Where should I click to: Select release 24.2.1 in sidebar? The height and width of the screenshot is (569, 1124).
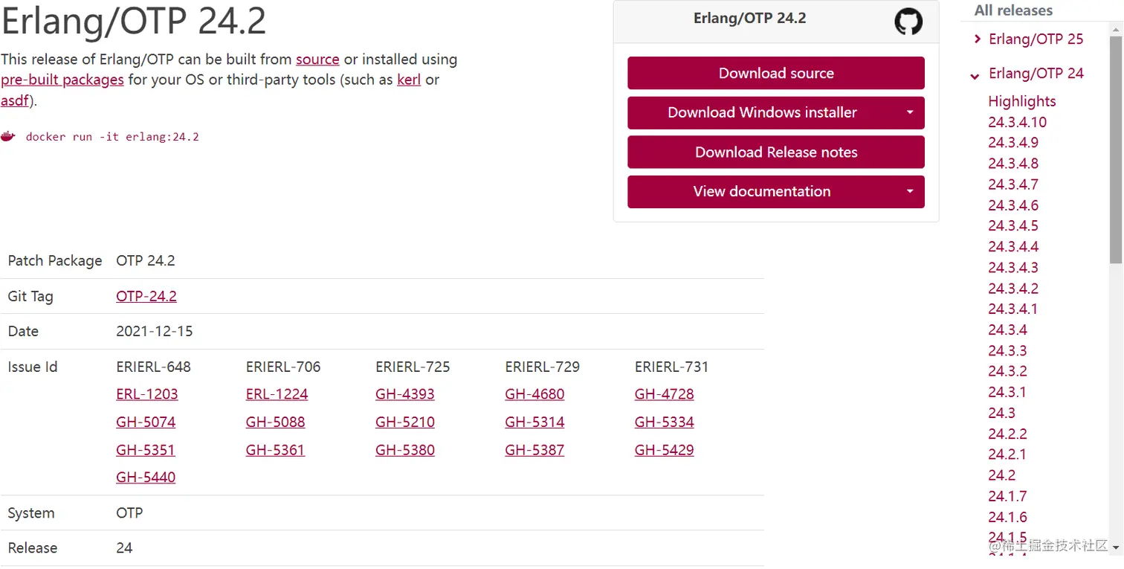[x=1007, y=454]
